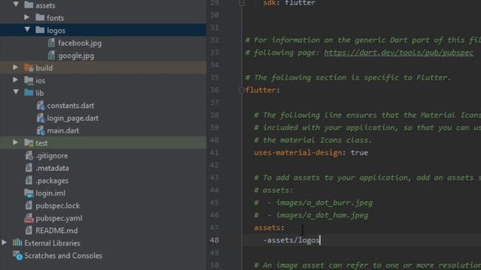
Task: Click the External Libraries icon
Action: 17,243
